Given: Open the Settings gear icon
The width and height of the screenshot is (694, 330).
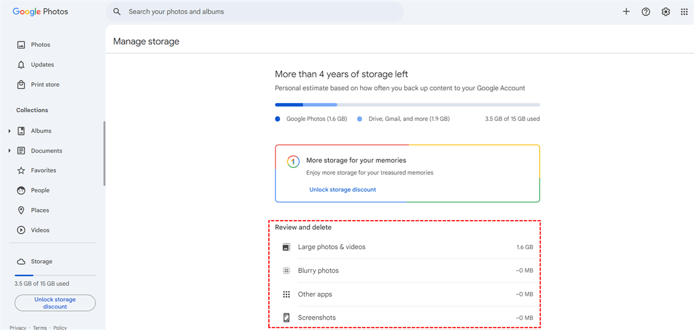Looking at the screenshot, I should click(666, 12).
